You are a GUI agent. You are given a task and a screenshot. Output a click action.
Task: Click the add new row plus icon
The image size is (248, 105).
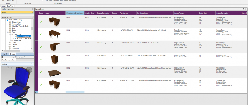(36, 92)
